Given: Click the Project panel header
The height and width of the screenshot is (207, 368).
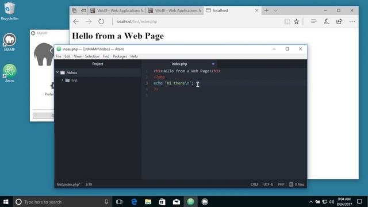Looking at the screenshot, I should [x=98, y=64].
